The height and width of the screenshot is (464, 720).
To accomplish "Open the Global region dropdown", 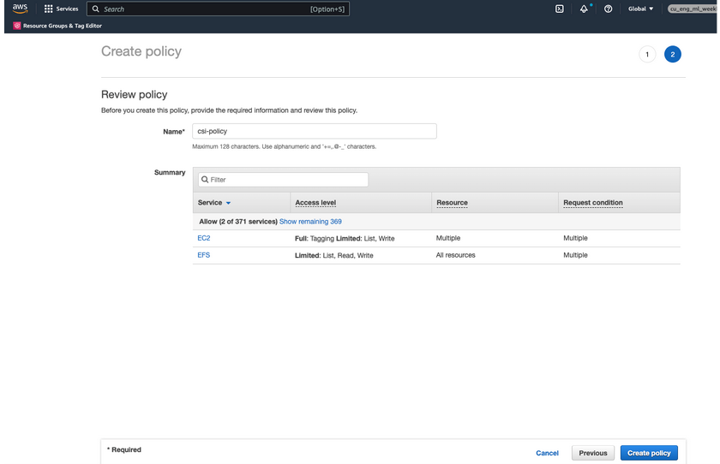I will 639,9.
